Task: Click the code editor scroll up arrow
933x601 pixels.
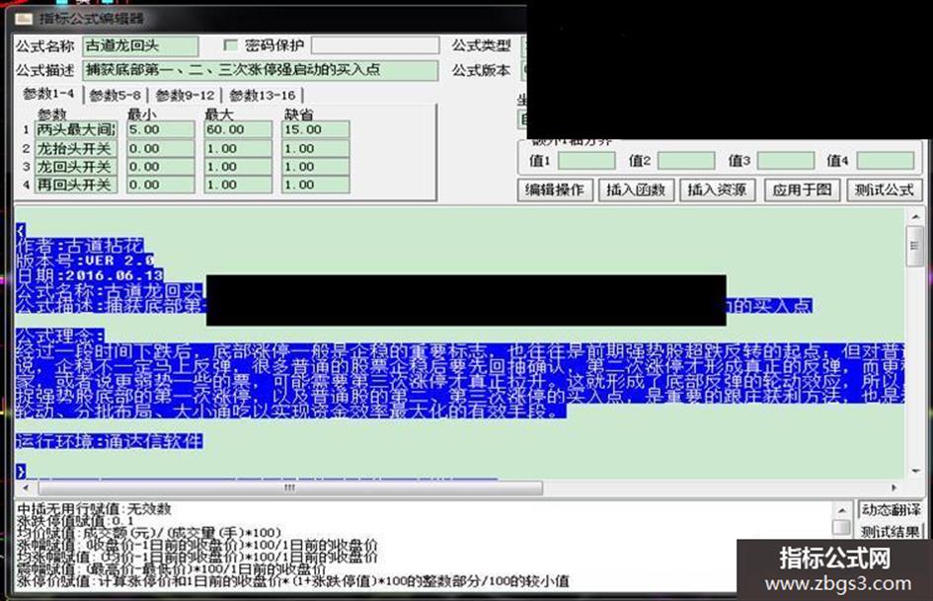Action: click(915, 216)
